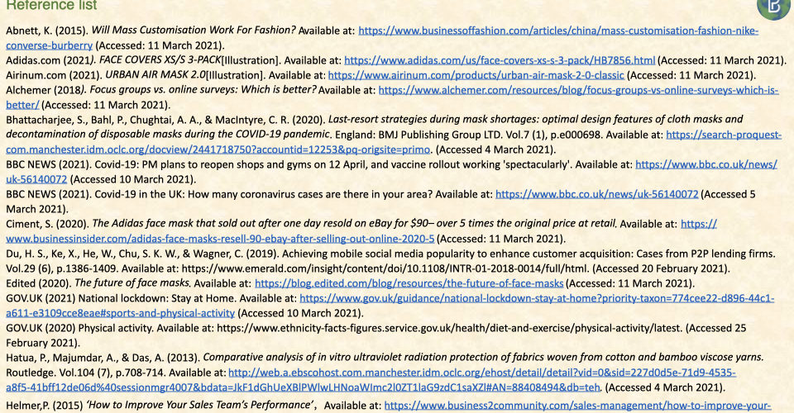794x413 pixels.
Task: Open the adidas.com face covers HB7856 link
Action: pos(500,60)
